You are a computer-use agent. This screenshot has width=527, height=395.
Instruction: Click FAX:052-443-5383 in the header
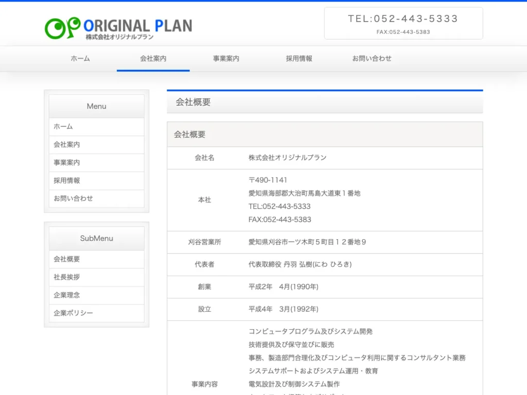(403, 32)
